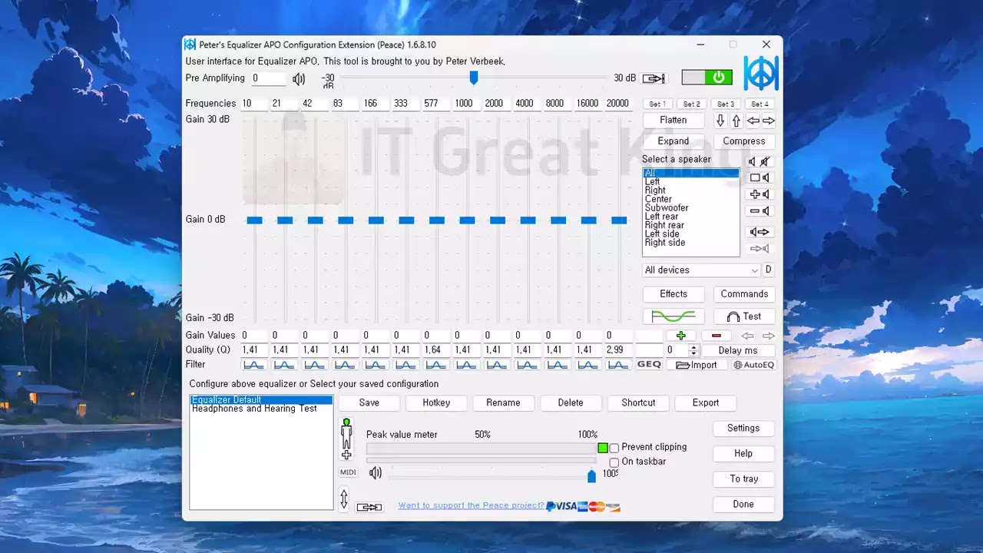Click the crossed-out speaker mute icon
Viewport: 983px width, 553px height.
(760, 161)
